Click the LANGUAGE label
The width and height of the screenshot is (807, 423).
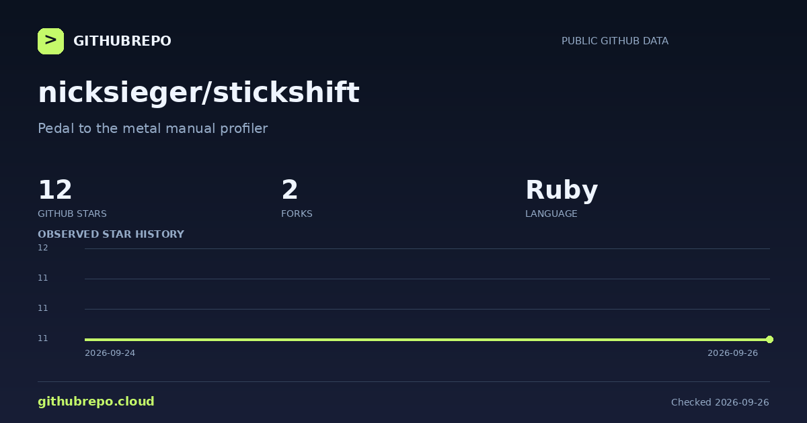pyautogui.click(x=551, y=214)
